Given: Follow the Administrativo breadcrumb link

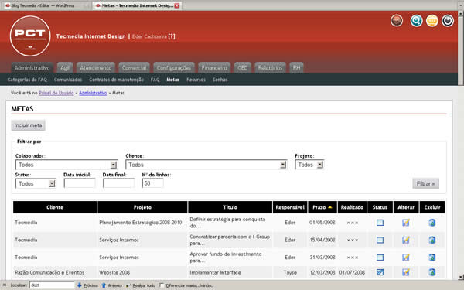Looking at the screenshot, I should [93, 93].
